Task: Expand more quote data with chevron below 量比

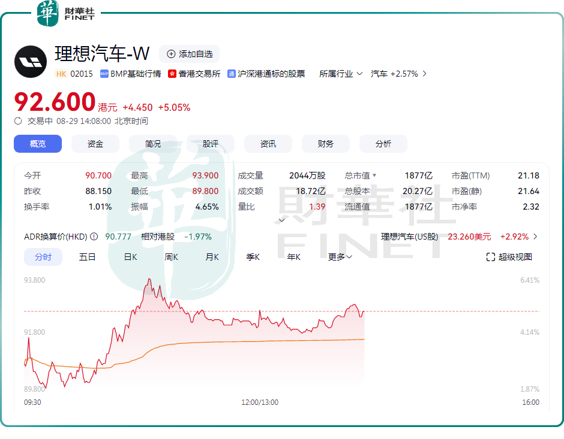Action: click(x=281, y=220)
